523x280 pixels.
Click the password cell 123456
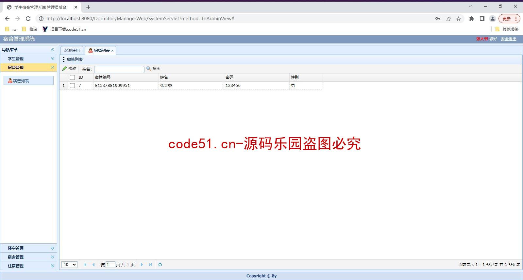tap(257, 86)
